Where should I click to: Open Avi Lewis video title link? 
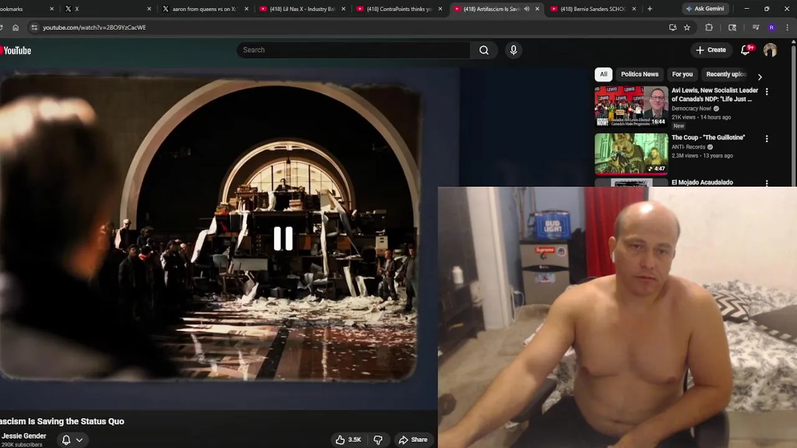pyautogui.click(x=715, y=95)
